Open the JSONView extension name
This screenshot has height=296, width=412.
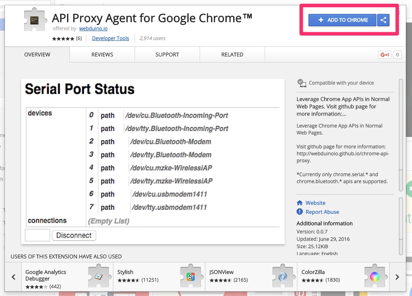[221, 272]
